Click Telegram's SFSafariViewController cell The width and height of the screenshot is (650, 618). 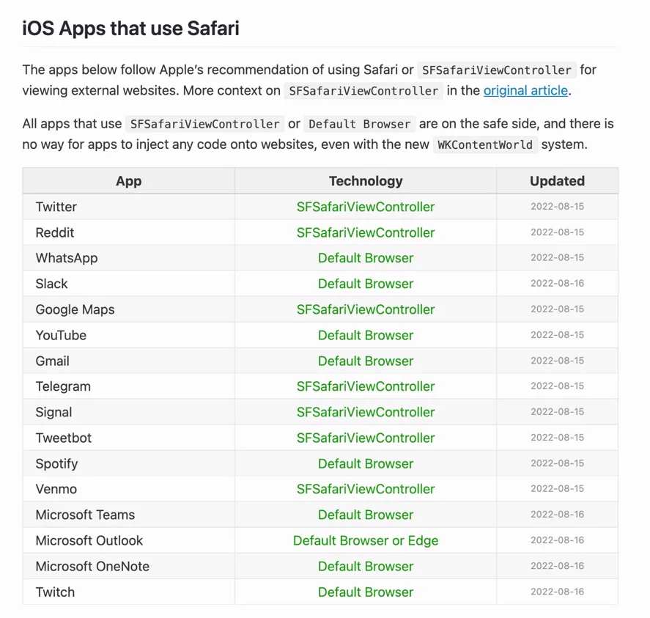366,386
